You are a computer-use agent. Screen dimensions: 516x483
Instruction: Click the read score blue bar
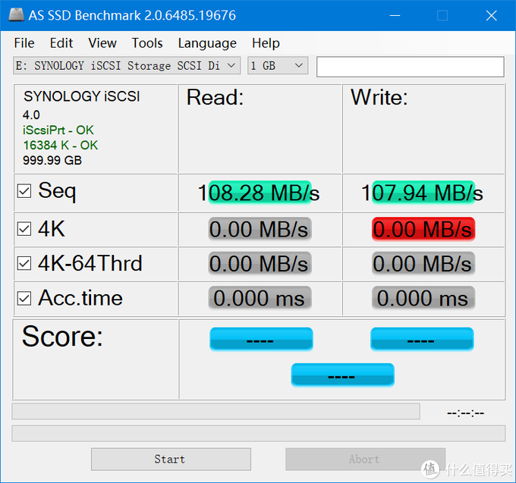pyautogui.click(x=261, y=339)
